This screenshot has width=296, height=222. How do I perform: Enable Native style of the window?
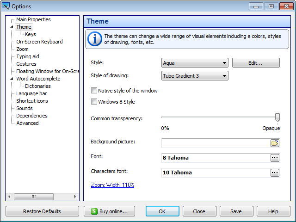(x=94, y=91)
